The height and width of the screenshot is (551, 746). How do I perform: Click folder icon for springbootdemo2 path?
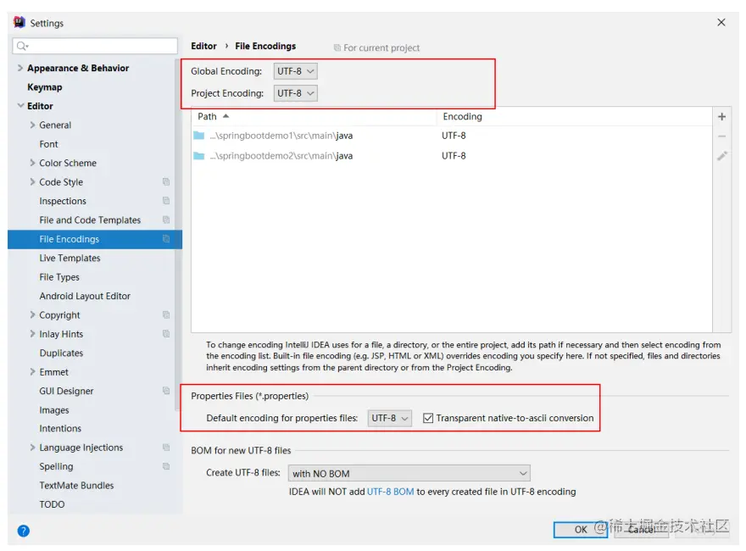click(x=199, y=156)
